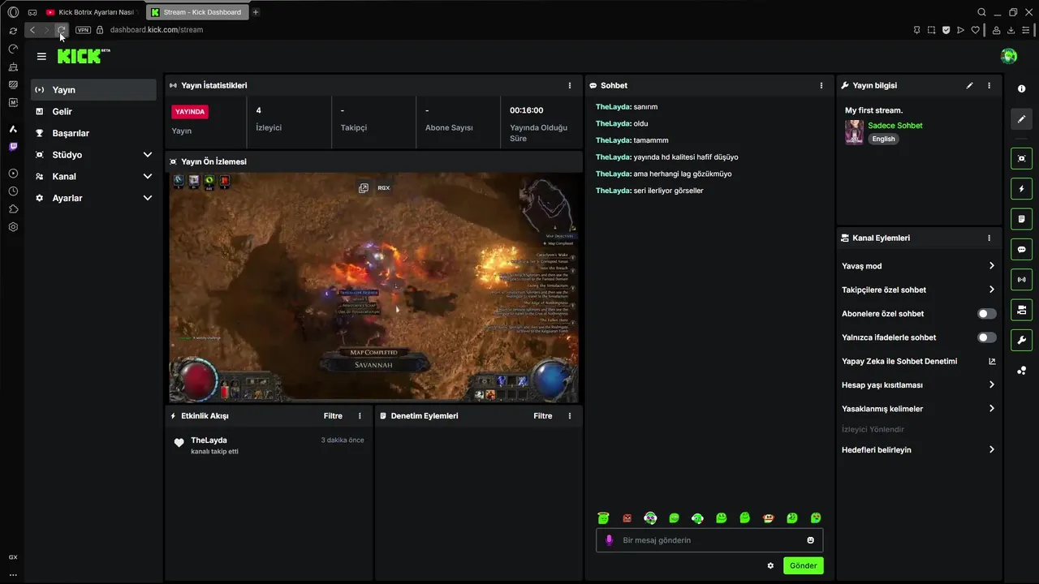Select Yayın in the sidebar

point(93,90)
